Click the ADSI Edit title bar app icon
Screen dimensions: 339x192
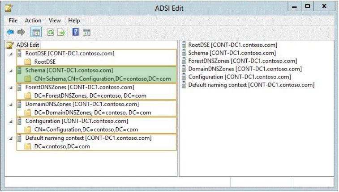(x=9, y=8)
